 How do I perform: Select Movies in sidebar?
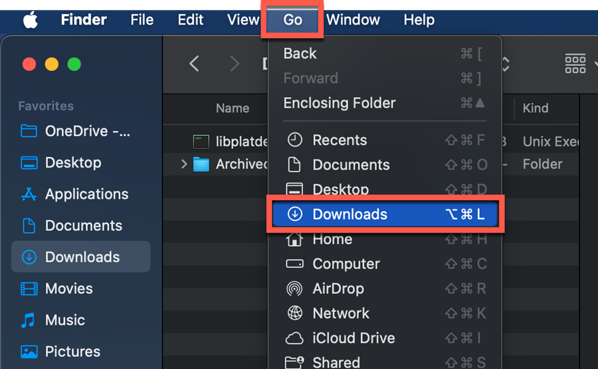pyautogui.click(x=81, y=289)
